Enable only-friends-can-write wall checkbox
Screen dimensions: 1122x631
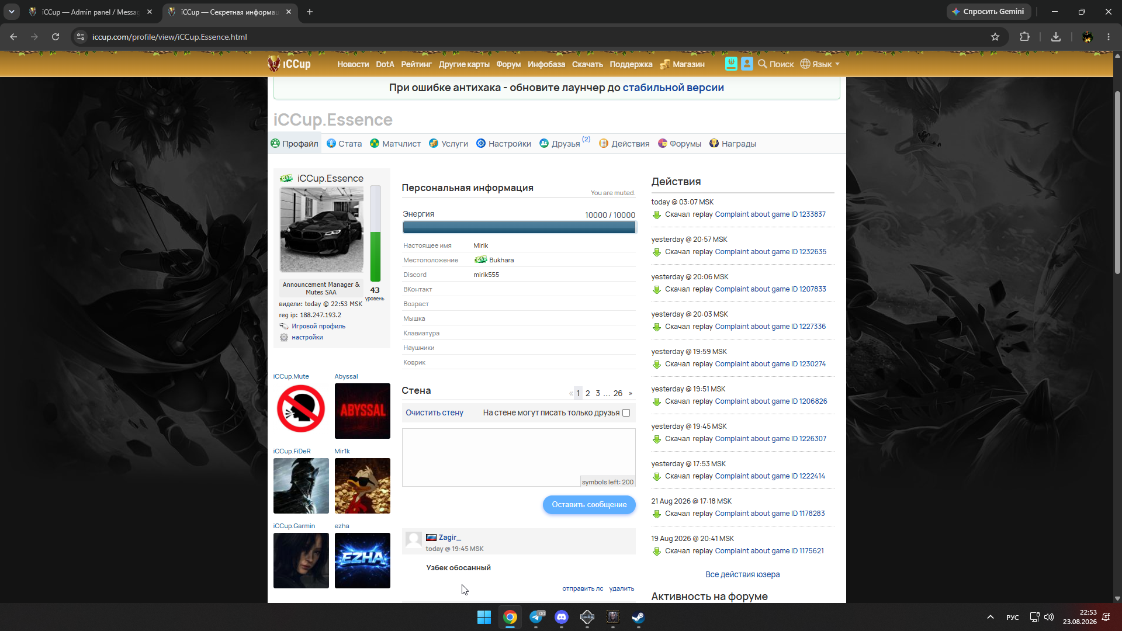626,412
